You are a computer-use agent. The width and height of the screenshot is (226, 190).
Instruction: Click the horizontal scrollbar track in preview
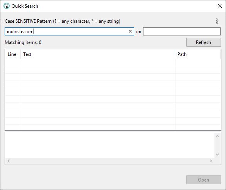110,161
